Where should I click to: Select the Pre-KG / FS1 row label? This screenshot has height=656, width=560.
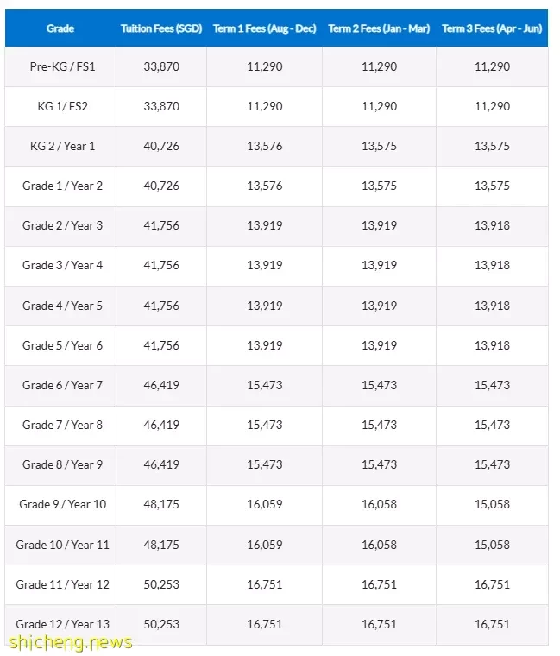click(62, 66)
